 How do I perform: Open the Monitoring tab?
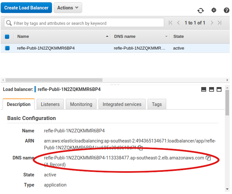point(81,104)
